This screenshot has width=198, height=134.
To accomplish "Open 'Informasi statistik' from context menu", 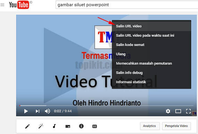I will 151,82.
